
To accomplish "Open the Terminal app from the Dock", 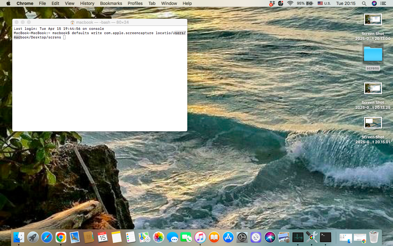I will pos(325,237).
